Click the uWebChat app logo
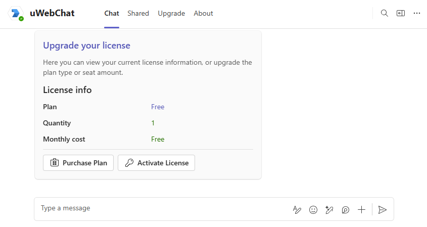This screenshot has height=227, width=427. click(x=16, y=14)
